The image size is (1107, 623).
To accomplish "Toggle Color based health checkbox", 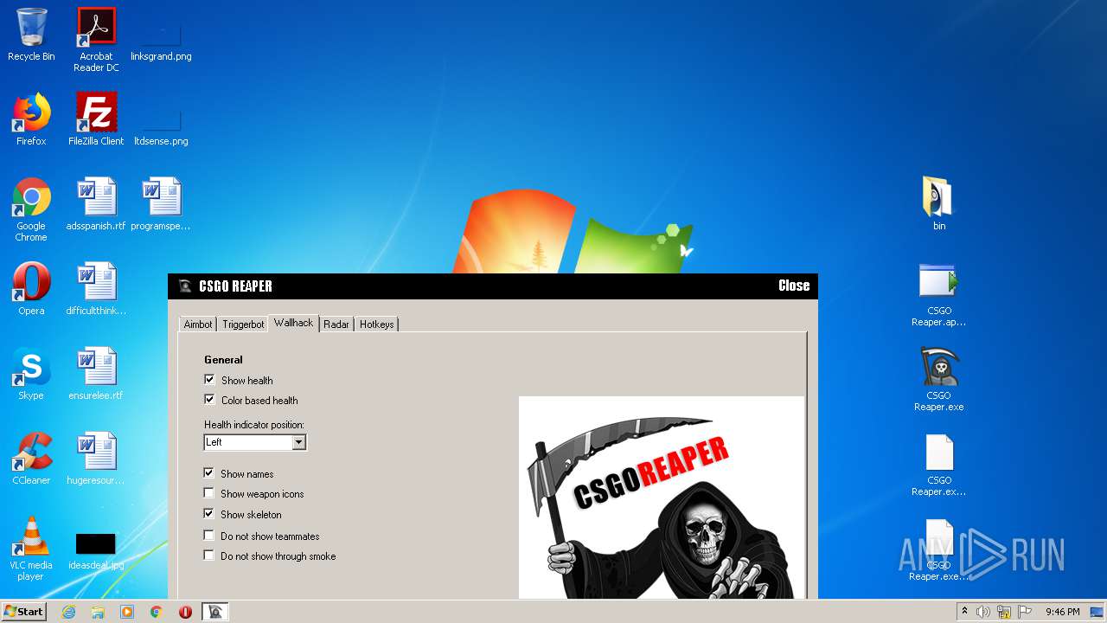I will [x=209, y=399].
